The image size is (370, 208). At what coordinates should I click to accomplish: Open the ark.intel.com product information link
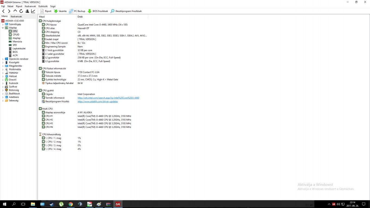pyautogui.click(x=108, y=98)
